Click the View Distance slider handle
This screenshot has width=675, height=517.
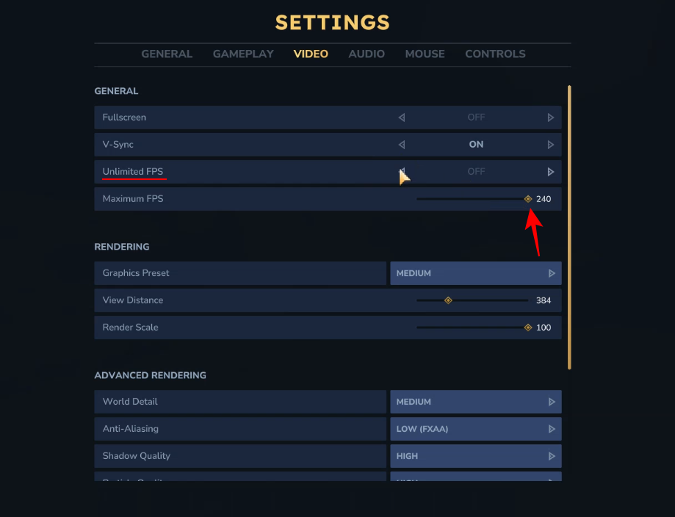point(448,300)
